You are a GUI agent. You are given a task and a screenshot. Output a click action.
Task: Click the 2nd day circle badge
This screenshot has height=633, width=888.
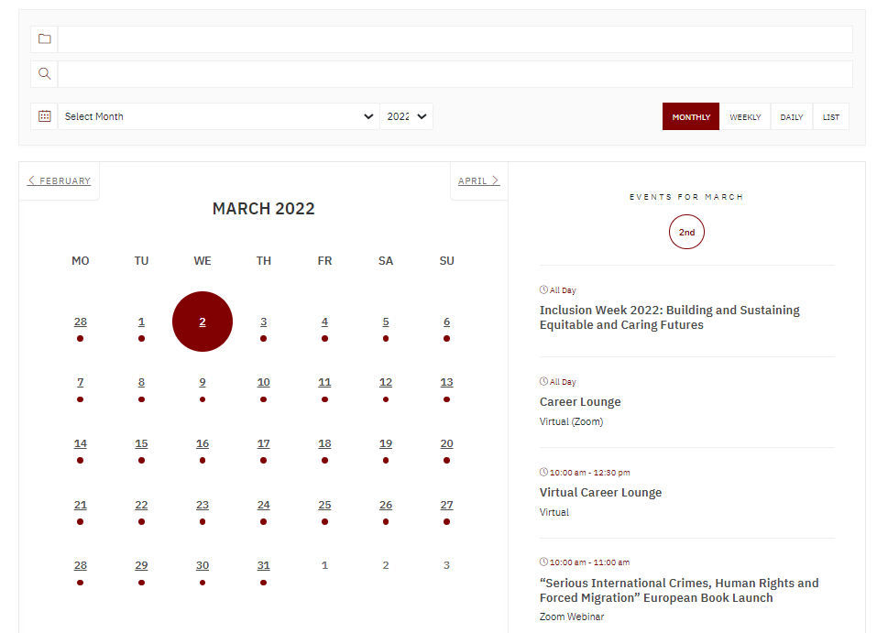pyautogui.click(x=686, y=232)
